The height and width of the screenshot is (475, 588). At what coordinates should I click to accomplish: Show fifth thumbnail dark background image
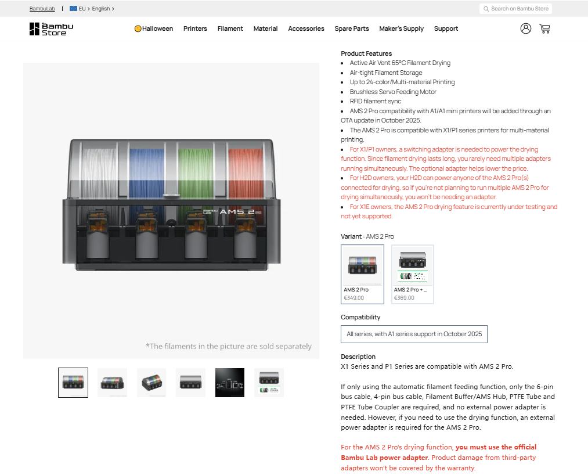pos(230,383)
